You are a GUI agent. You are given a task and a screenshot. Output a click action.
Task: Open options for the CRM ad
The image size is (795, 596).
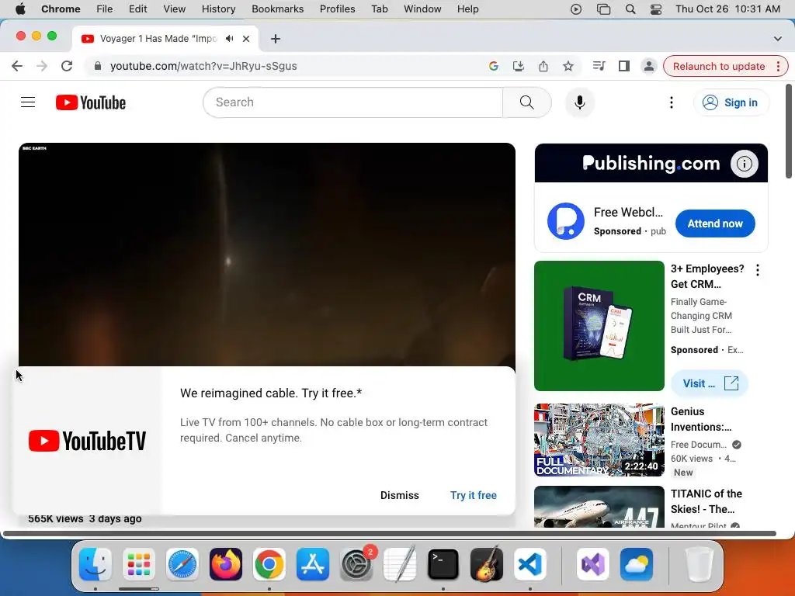758,270
